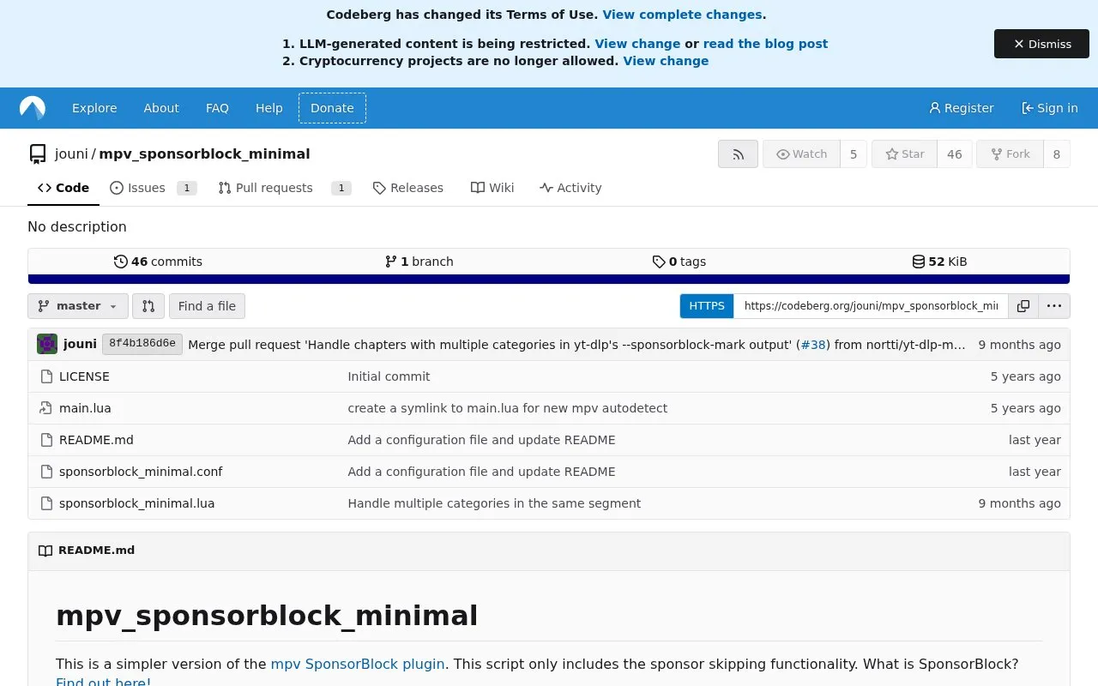View the 46 commits history
This screenshot has height=686, width=1098.
158,262
